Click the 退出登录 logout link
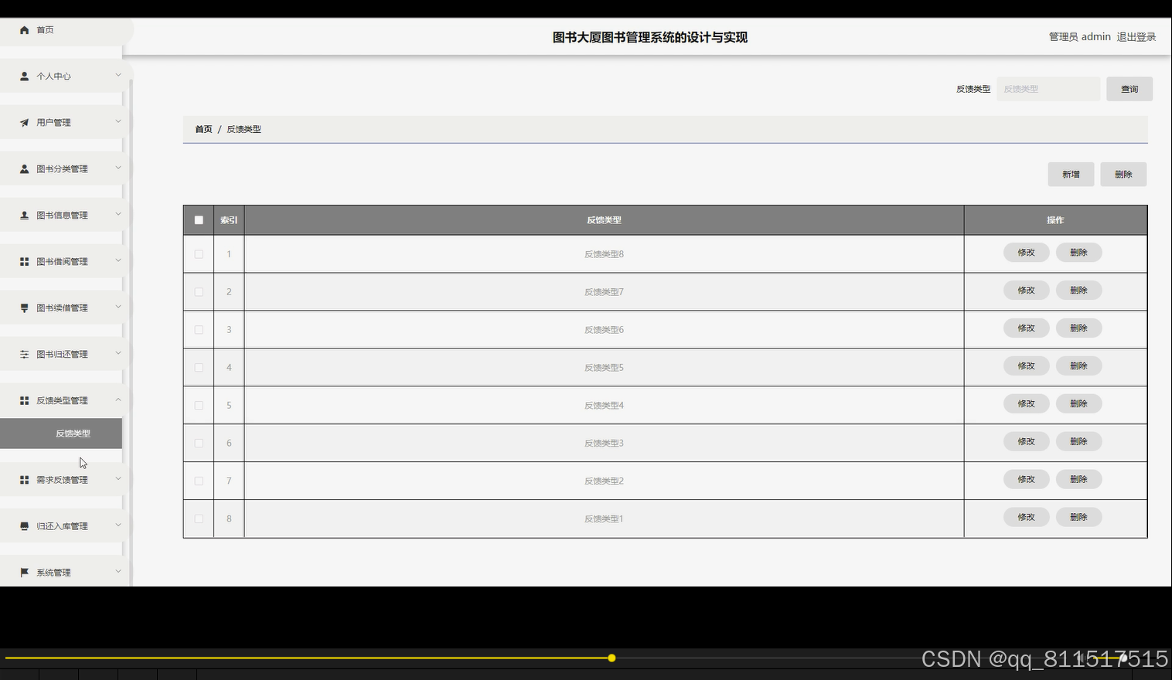This screenshot has height=680, width=1172. point(1136,37)
